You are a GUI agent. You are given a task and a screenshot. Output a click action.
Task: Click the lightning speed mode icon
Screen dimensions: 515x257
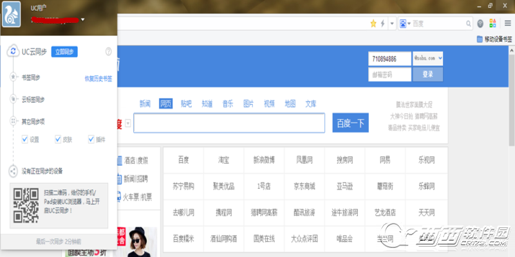[383, 23]
